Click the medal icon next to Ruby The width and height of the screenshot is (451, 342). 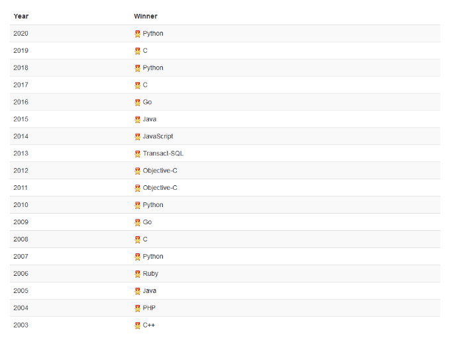137,274
